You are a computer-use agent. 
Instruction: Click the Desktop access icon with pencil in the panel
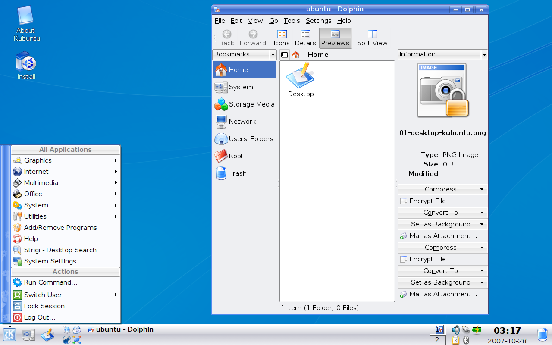47,335
